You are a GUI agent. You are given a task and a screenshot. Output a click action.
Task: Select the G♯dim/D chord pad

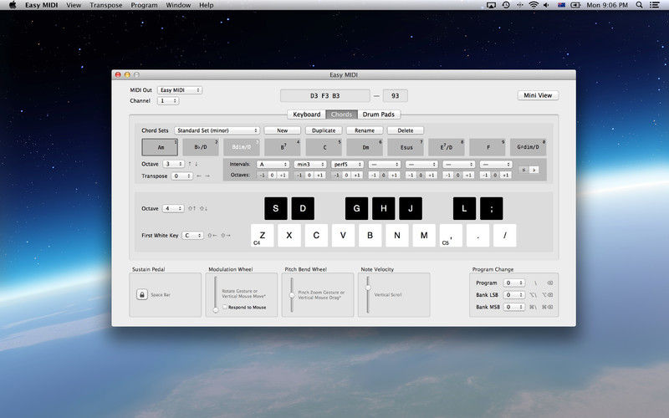tap(529, 147)
